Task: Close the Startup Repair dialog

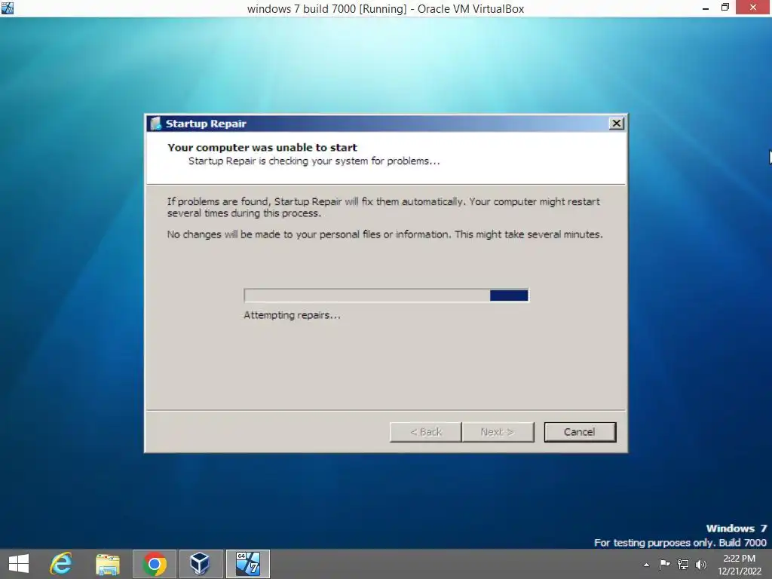Action: [616, 124]
